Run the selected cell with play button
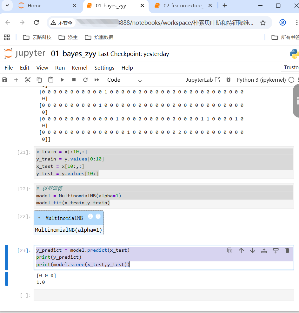This screenshot has width=299, height=313. click(x=63, y=80)
